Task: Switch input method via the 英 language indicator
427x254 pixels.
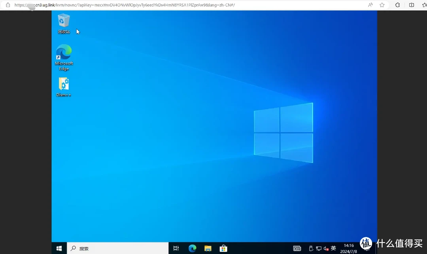Action: tap(333, 248)
